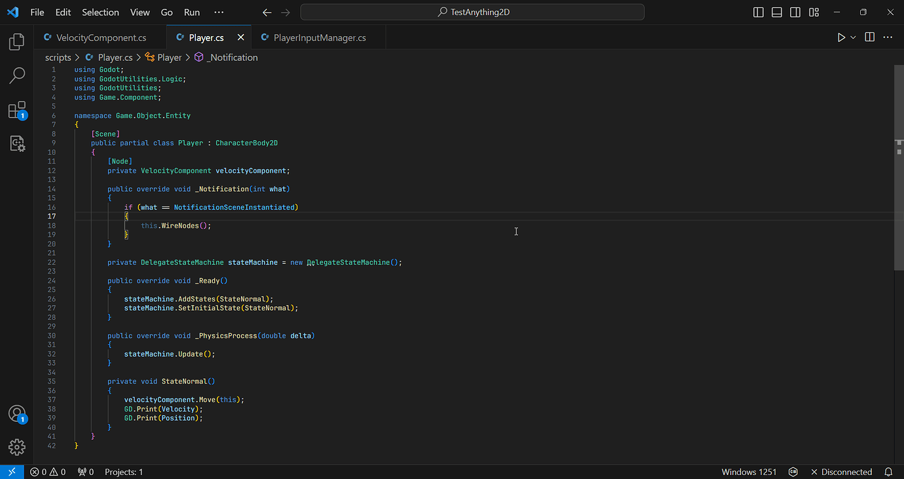Open the Manage gear icon
Image resolution: width=904 pixels, height=479 pixels.
pyautogui.click(x=17, y=447)
